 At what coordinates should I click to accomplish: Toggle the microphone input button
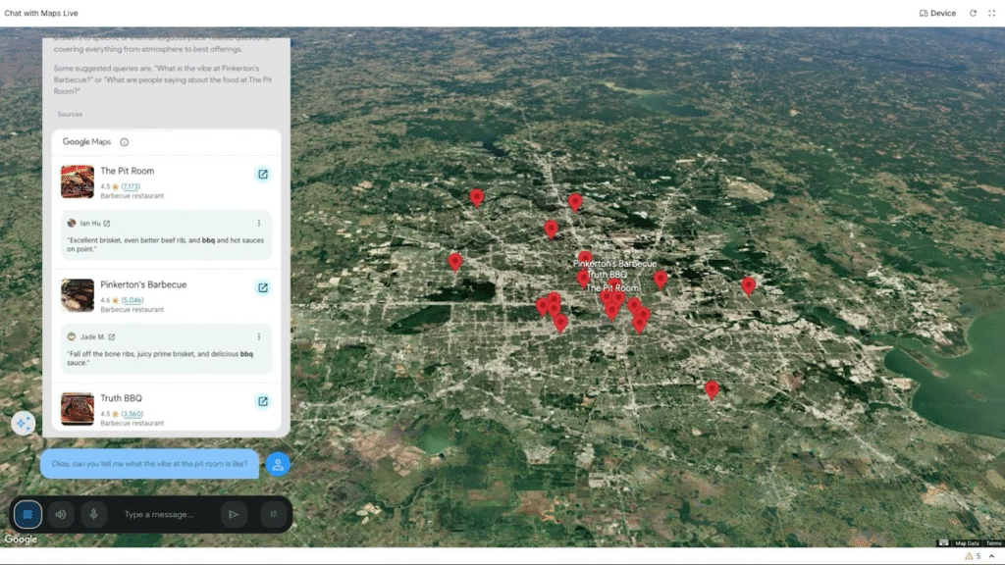click(94, 514)
